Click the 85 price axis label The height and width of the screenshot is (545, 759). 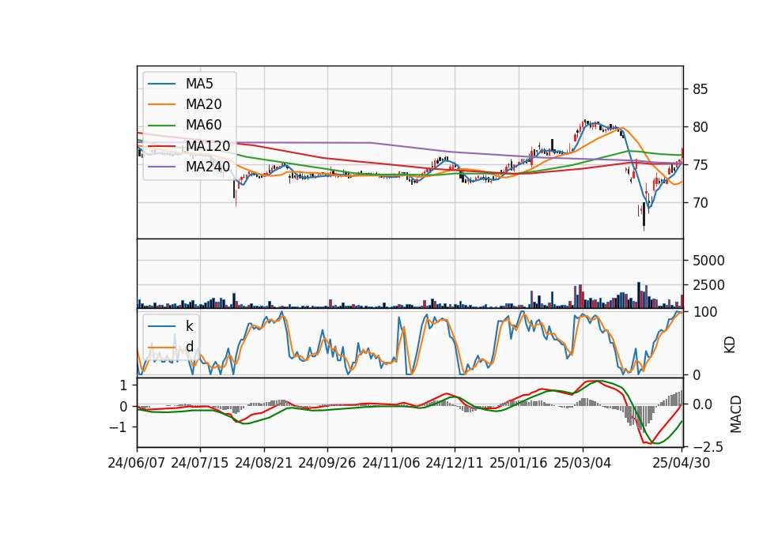coord(700,89)
